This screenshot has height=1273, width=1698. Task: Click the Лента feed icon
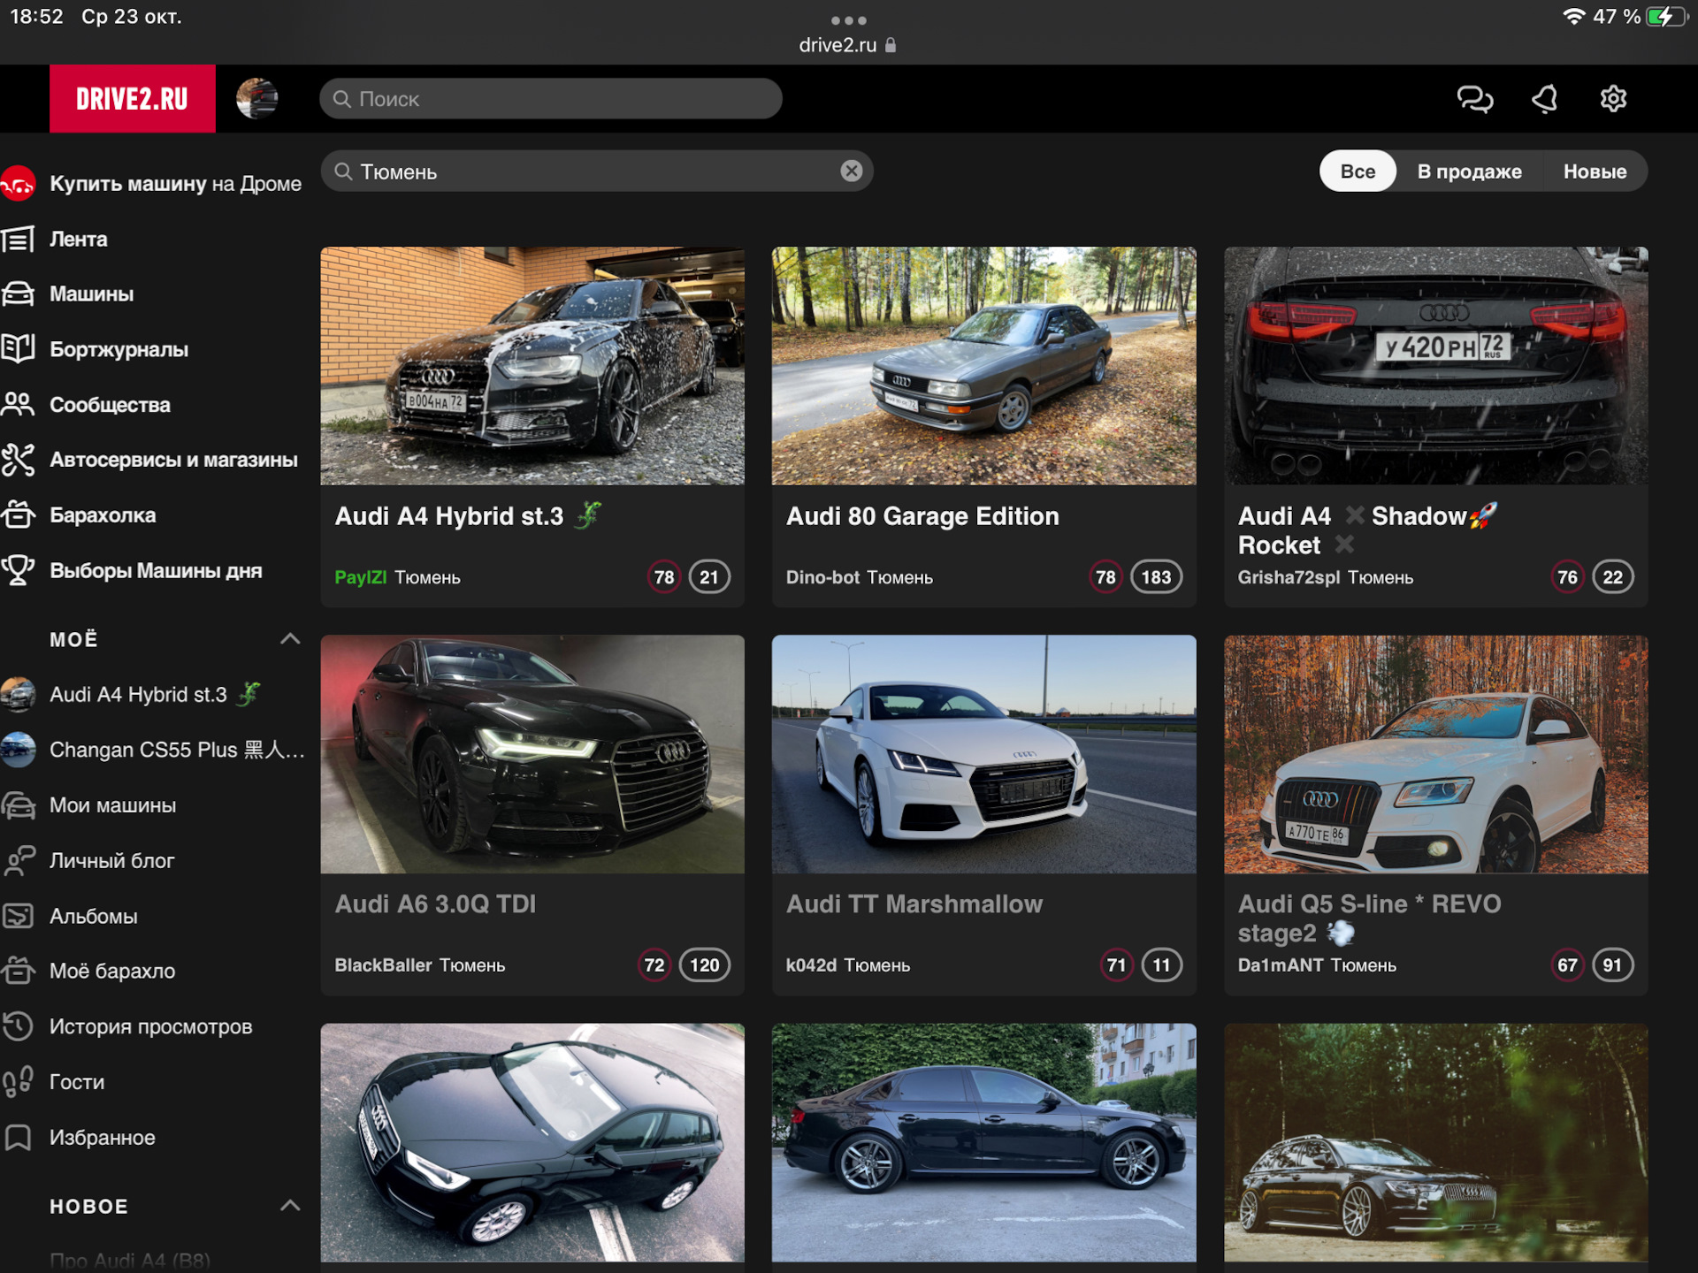[18, 239]
